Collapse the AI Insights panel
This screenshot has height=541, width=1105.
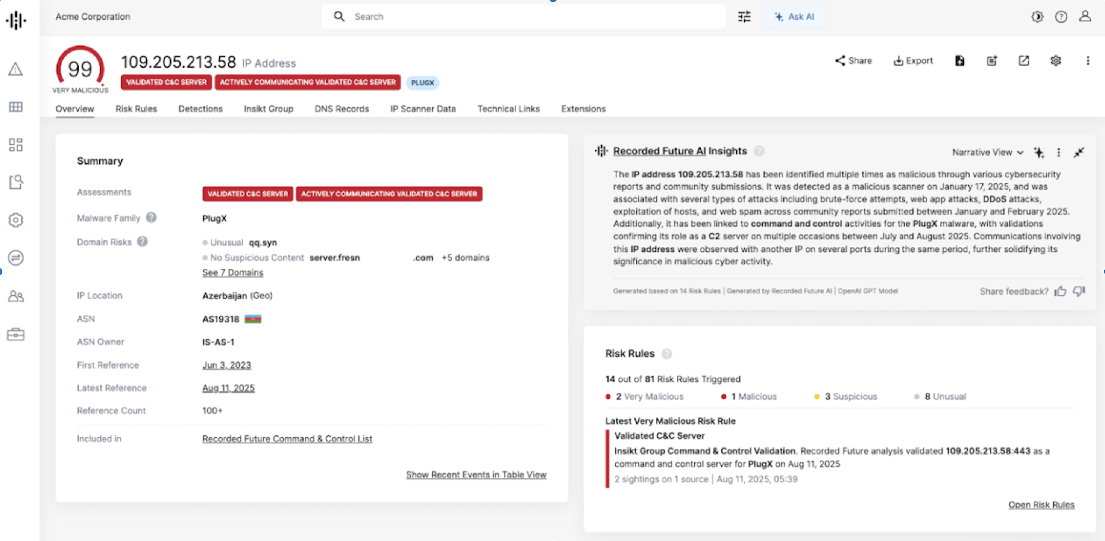[x=1078, y=153]
